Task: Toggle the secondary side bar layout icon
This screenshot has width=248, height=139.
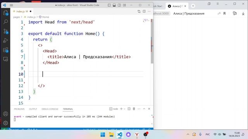Action: point(119,5)
